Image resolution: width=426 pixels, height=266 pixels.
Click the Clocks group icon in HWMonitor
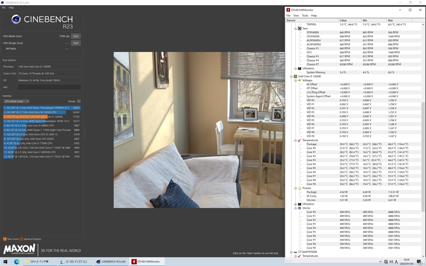click(x=300, y=208)
